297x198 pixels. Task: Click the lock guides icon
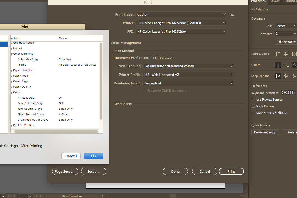click(286, 65)
